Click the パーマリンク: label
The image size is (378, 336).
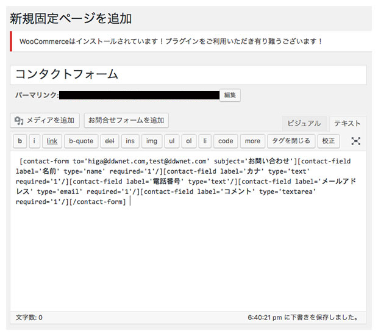(x=37, y=95)
